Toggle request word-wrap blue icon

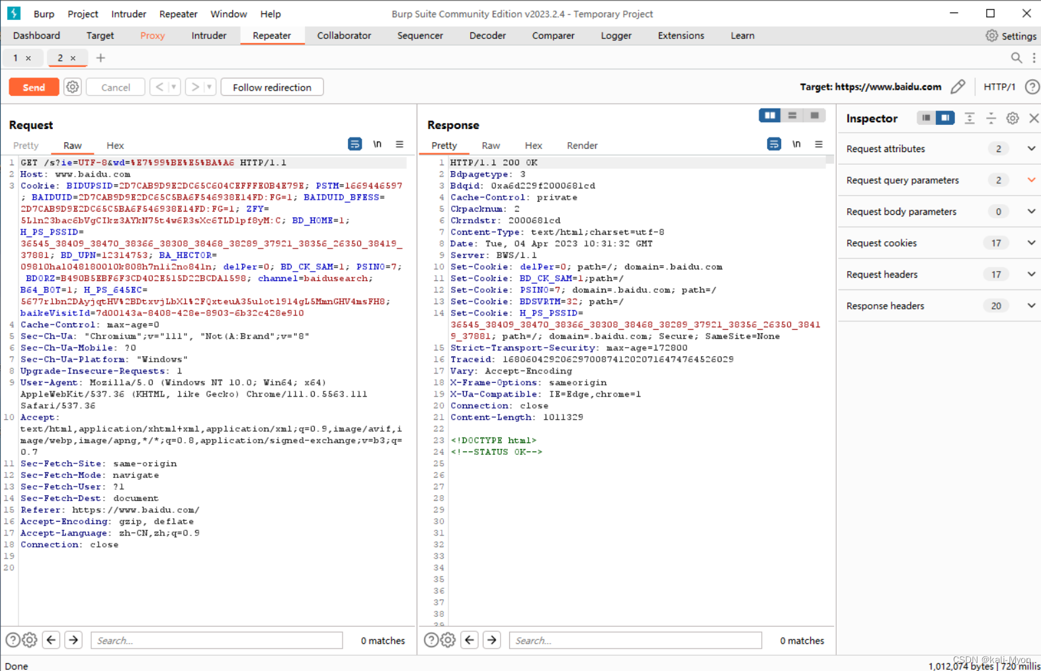tap(355, 144)
